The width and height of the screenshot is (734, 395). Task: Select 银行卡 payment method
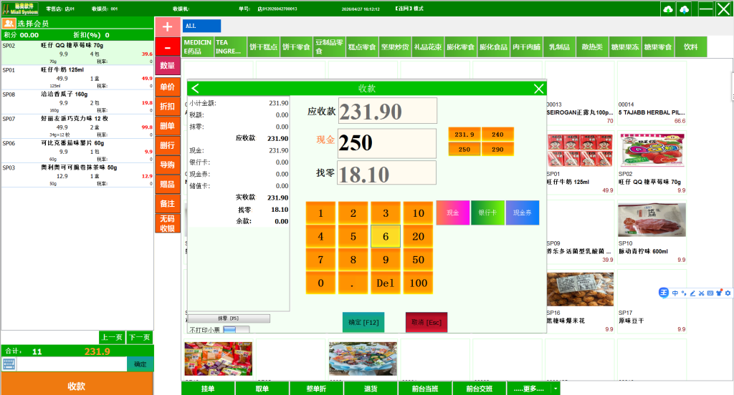point(487,213)
